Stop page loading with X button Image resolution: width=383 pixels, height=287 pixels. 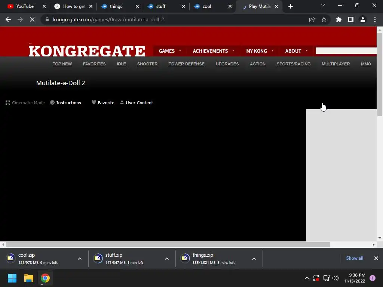click(32, 19)
